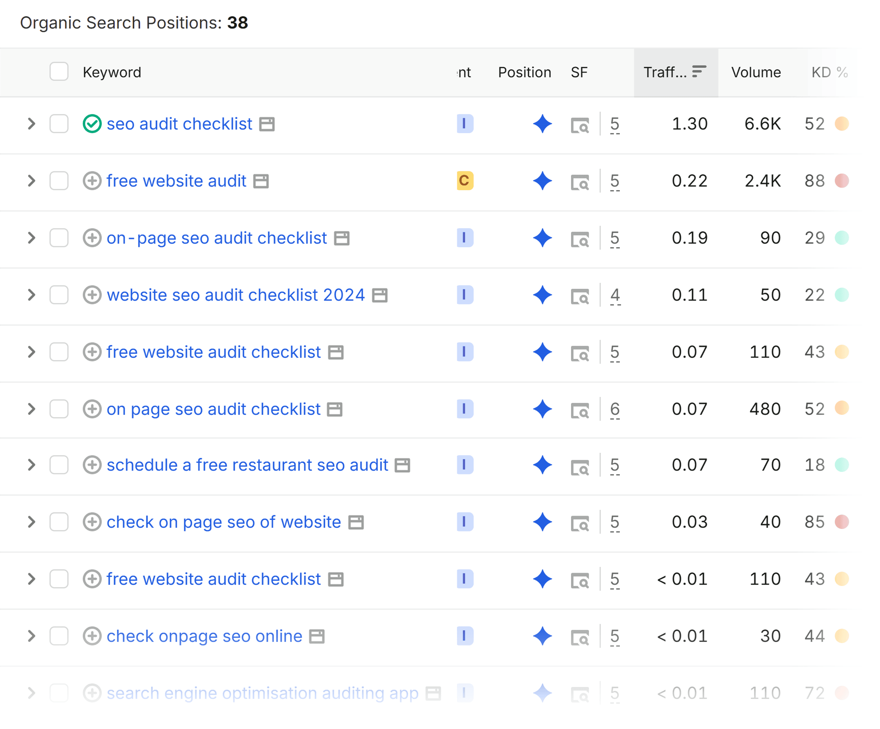Sort by the Traffic column header

(x=676, y=73)
